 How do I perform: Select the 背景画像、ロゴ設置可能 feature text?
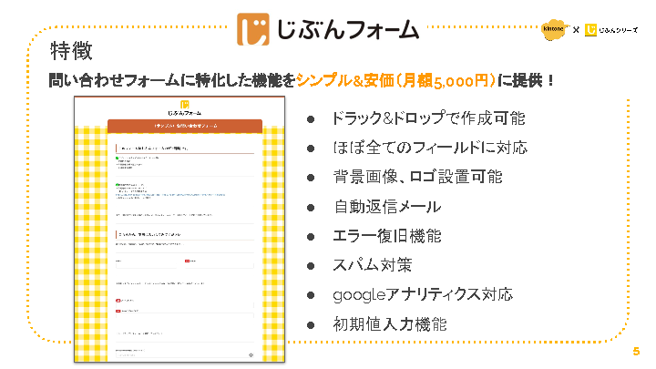417,177
